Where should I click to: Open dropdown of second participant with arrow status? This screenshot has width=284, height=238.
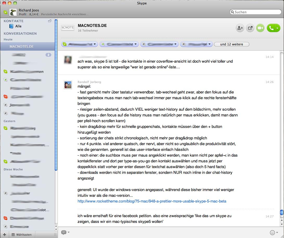coord(135,44)
